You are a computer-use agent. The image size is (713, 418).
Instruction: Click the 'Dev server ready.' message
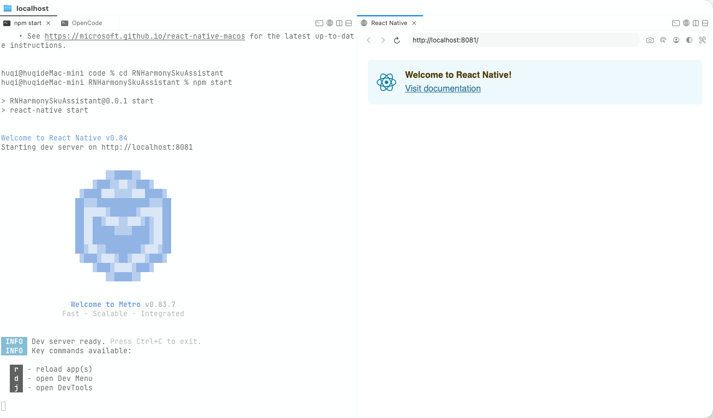(x=69, y=341)
